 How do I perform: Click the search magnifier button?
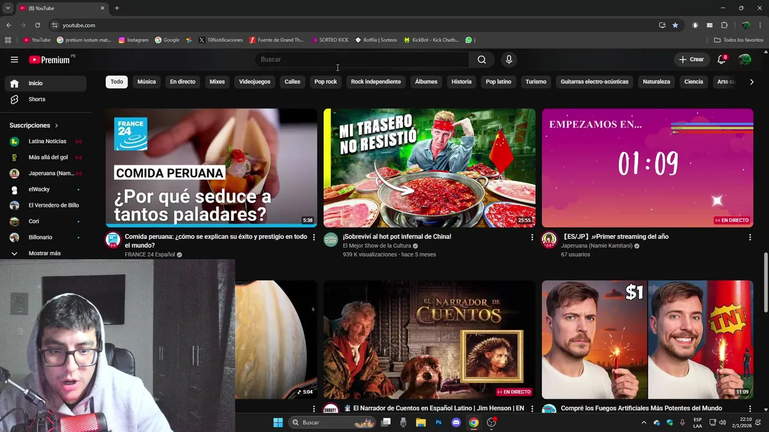pos(482,59)
